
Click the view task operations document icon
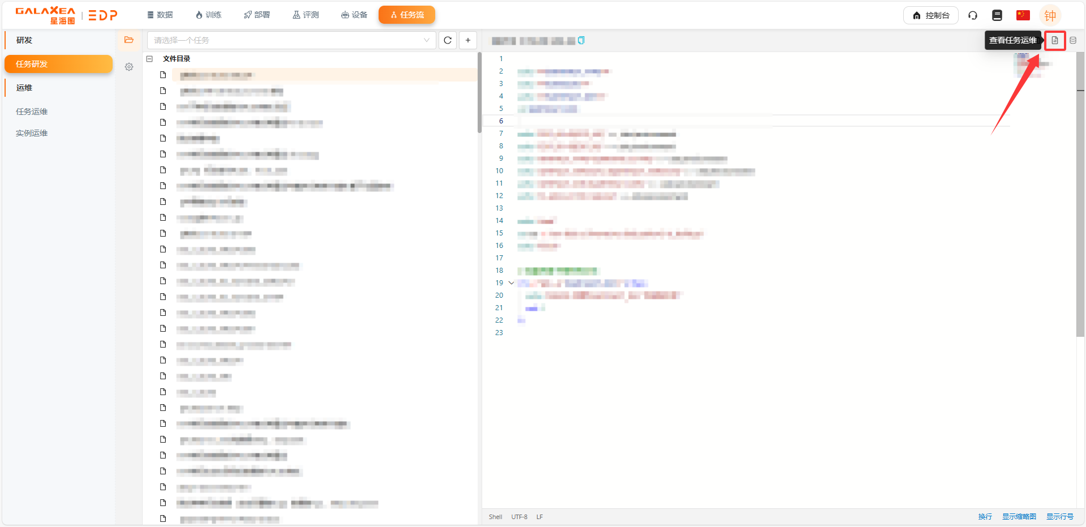(1054, 40)
